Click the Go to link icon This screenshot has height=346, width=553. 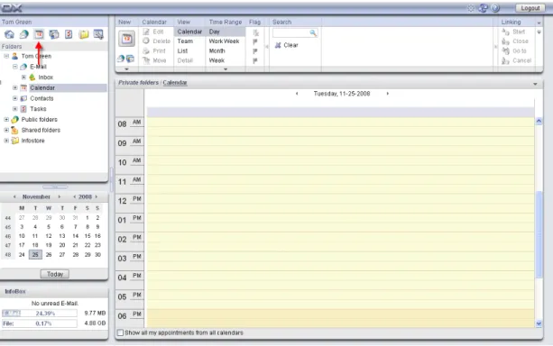505,50
